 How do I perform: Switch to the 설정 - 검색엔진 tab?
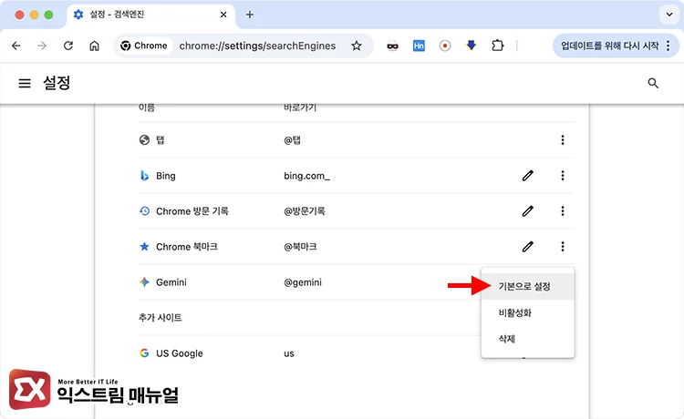point(150,15)
